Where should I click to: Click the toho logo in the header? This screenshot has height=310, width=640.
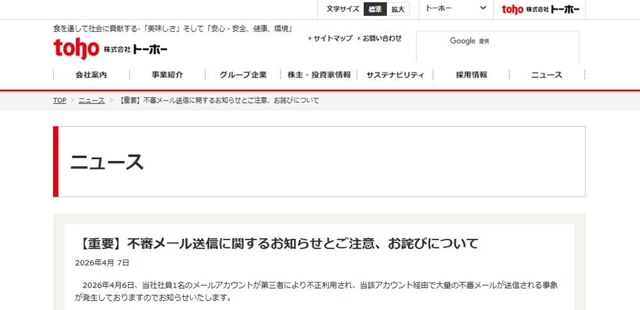111,48
